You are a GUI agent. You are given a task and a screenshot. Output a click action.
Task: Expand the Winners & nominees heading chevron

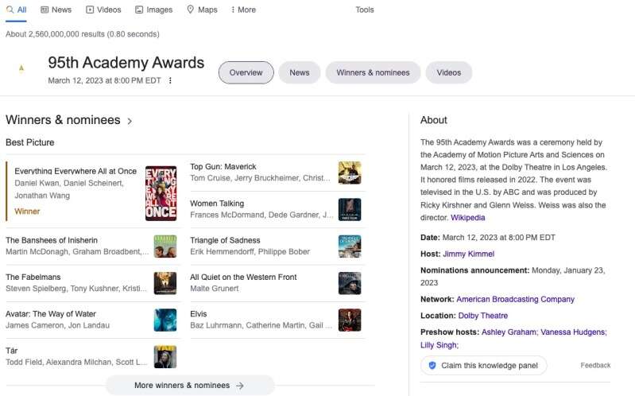pos(130,121)
